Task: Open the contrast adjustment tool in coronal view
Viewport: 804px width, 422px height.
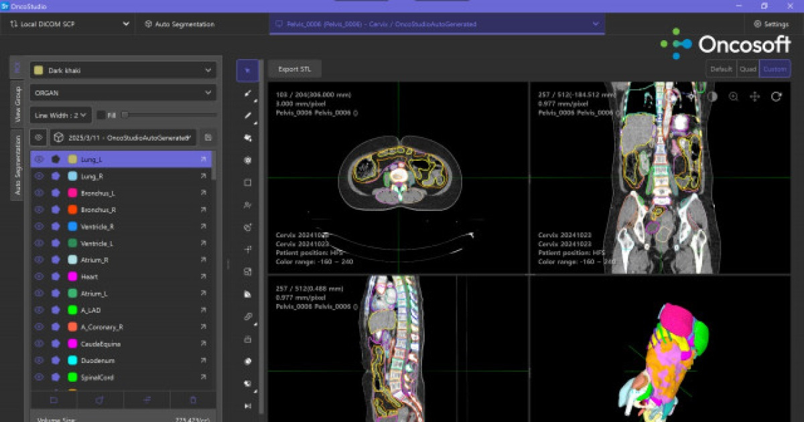Action: click(712, 96)
